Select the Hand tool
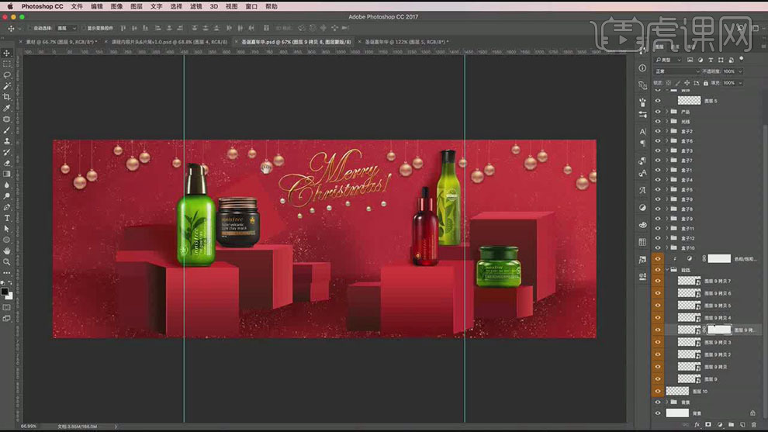Screen dimensions: 768x432 [x=7, y=251]
